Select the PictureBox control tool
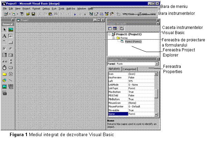The height and width of the screenshot is (142, 210). click(11, 30)
